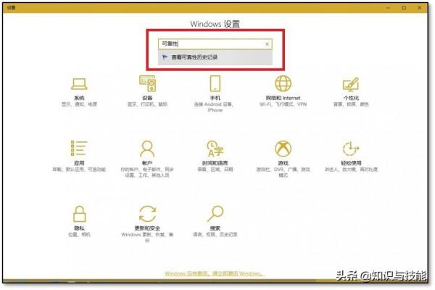Screen dimensions: 435x290
Task: Click the 隐私 label text
Action: coord(79,228)
